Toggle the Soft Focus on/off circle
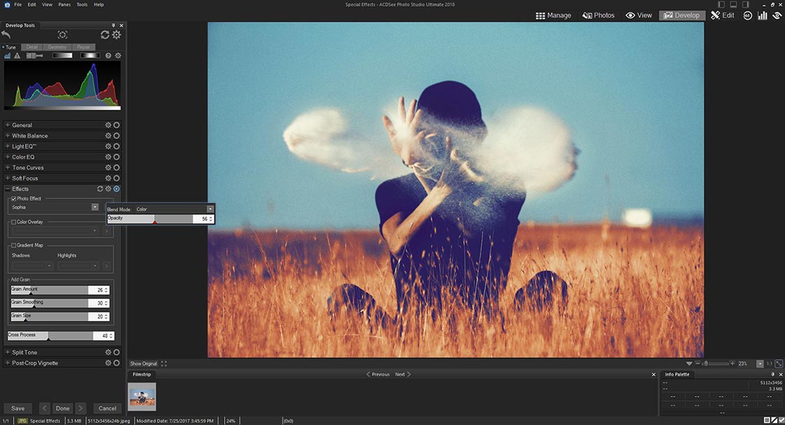785x425 pixels. 117,178
